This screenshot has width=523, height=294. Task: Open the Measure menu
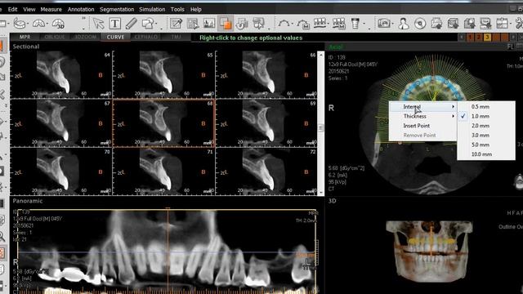51,9
